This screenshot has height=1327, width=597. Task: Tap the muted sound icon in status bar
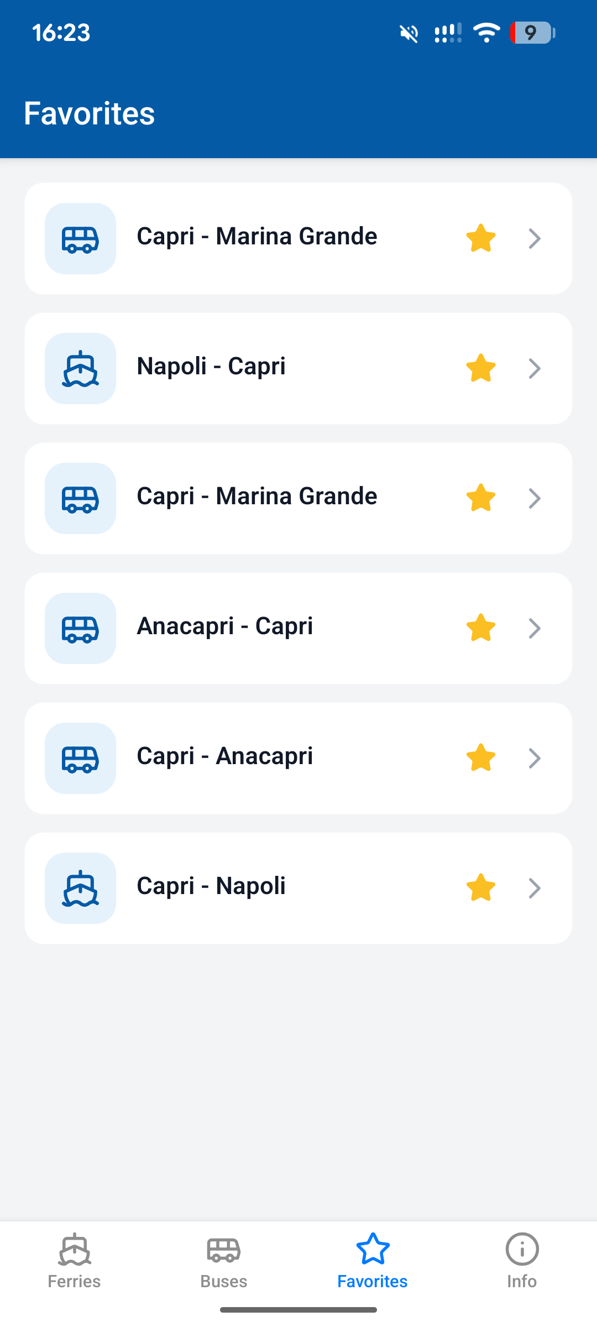point(409,33)
